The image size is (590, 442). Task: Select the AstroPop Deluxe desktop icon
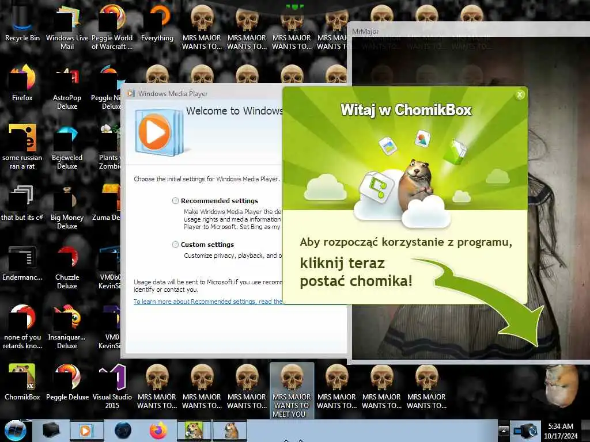(67, 87)
